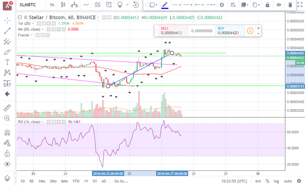Screen dimensions: 305x185
Task: Lock the selected drawing in floating toolbar
Action: 267,5
